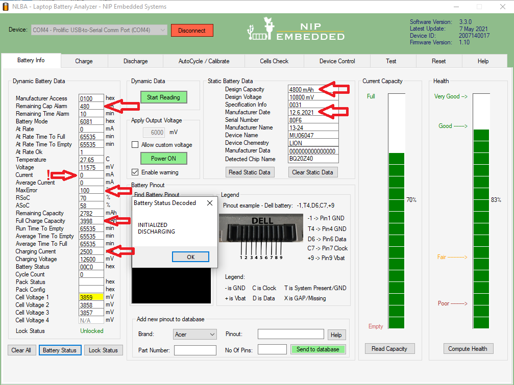Click the Device ID value 2007140017
This screenshot has width=514, height=385.
(474, 36)
